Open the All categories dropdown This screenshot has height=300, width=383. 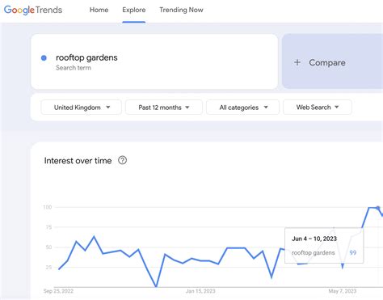click(x=243, y=108)
